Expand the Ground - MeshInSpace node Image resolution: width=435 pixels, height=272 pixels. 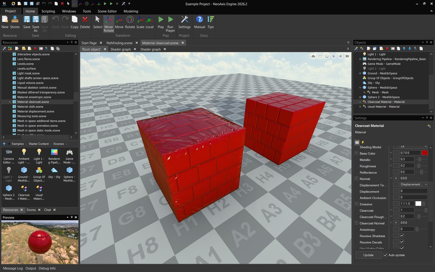point(360,73)
